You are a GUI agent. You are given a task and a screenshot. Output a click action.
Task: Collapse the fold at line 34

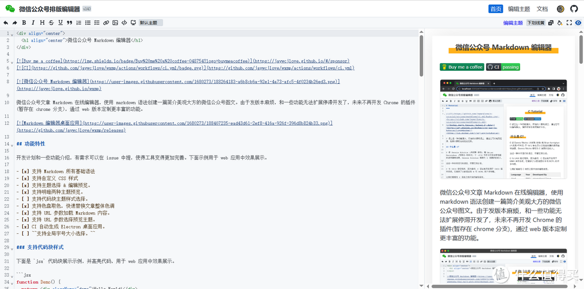[12, 283]
